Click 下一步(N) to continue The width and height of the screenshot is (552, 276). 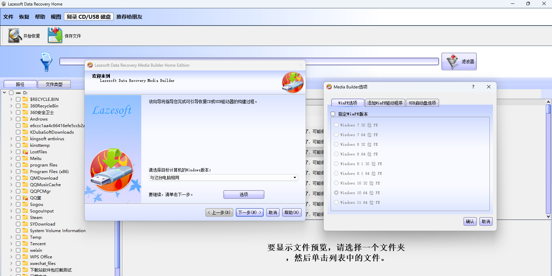tap(250, 212)
